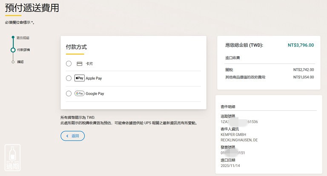
Task: Click the filled dot beside 寄件明細 step
Action: pos(13,38)
